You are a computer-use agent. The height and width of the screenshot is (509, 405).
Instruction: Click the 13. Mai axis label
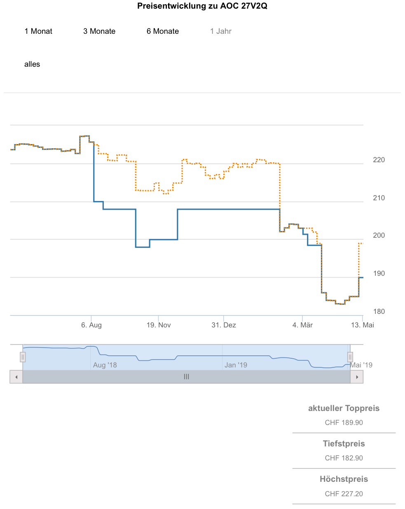(x=363, y=325)
